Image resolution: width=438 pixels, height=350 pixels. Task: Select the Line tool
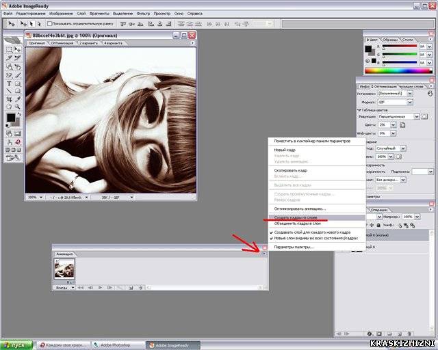pyautogui.click(x=9, y=91)
